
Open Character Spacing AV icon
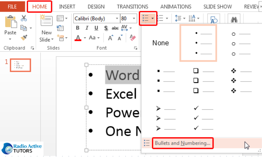tap(124, 28)
